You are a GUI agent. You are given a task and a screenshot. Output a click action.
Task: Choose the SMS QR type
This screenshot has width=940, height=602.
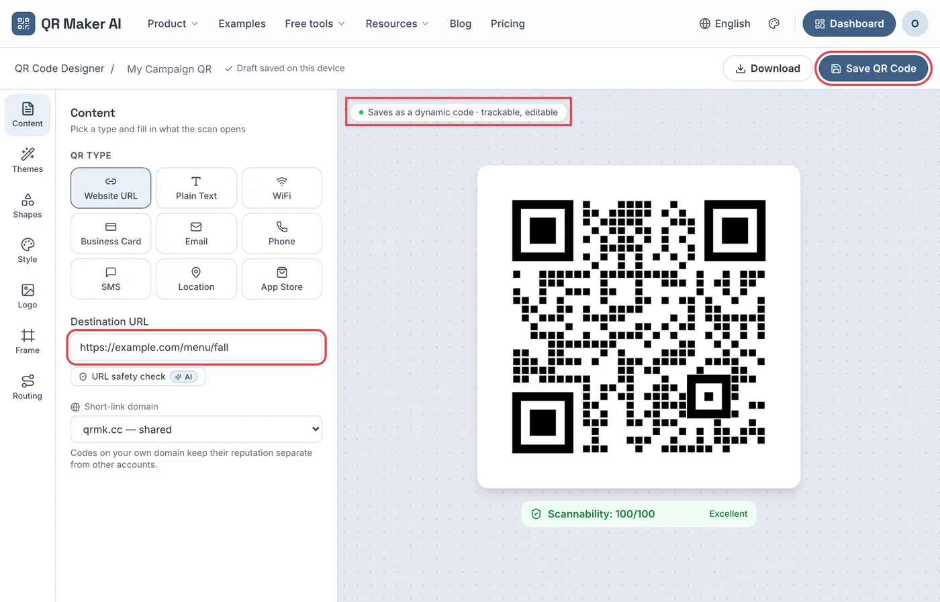[x=111, y=279]
